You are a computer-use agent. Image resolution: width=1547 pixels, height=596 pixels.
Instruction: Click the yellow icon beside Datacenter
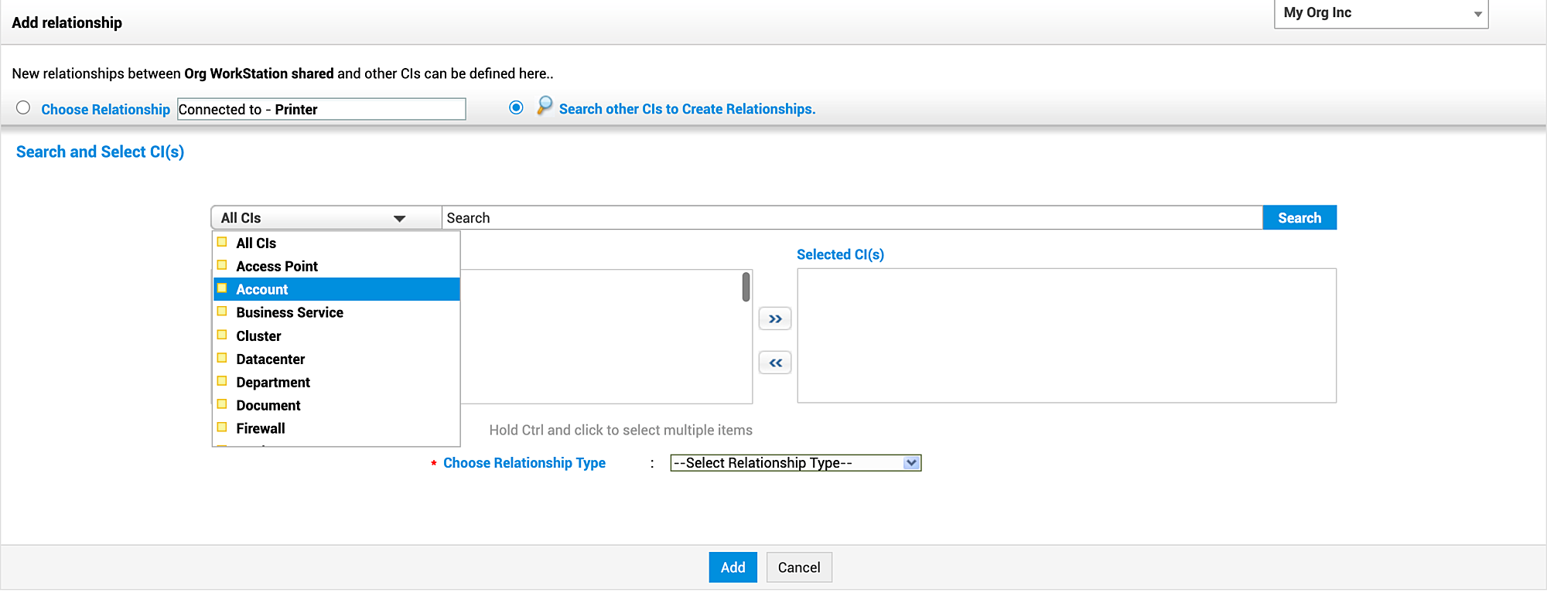(x=222, y=358)
